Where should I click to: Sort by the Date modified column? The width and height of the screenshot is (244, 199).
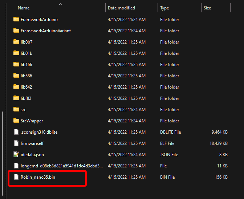[121, 8]
